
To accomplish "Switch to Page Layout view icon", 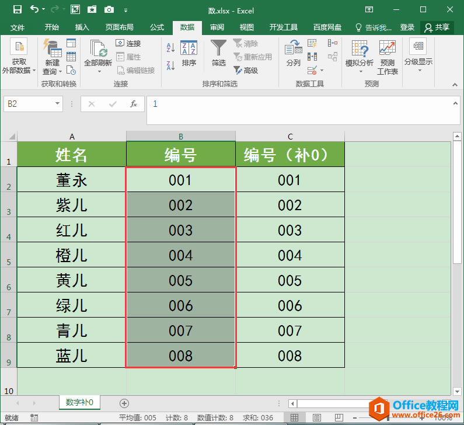I will point(317,417).
